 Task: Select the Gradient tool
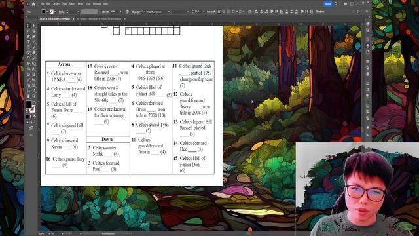(34, 74)
